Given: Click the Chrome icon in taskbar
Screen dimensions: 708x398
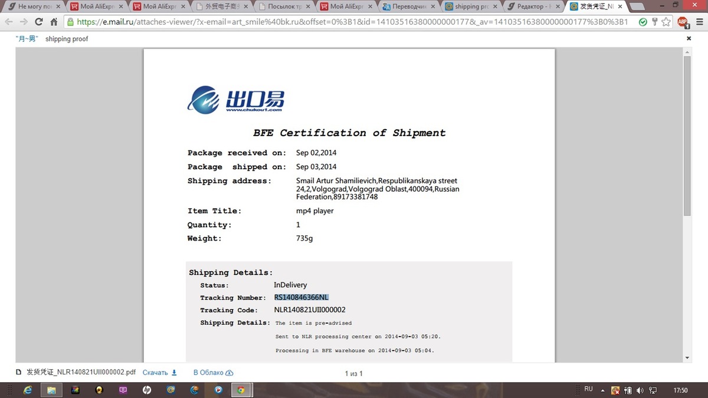Looking at the screenshot, I should (241, 390).
